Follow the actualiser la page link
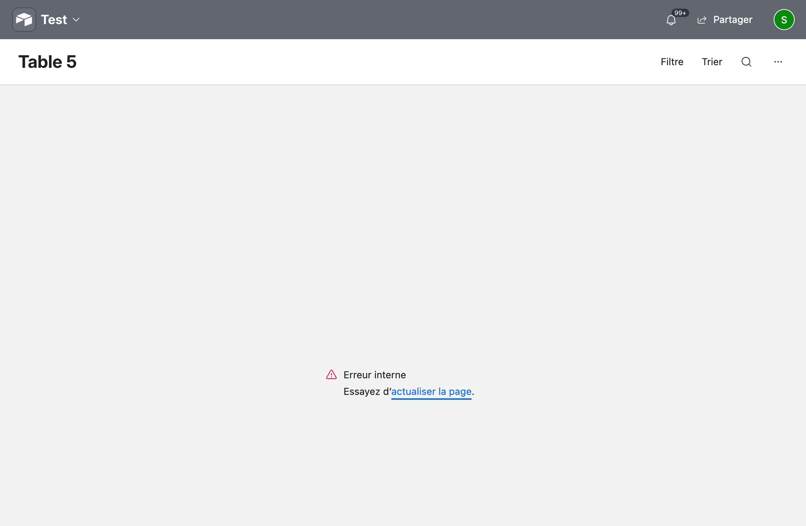806x526 pixels. pyautogui.click(x=431, y=391)
